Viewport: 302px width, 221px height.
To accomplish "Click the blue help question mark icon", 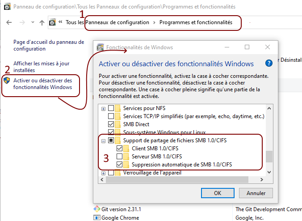I will (x=269, y=64).
